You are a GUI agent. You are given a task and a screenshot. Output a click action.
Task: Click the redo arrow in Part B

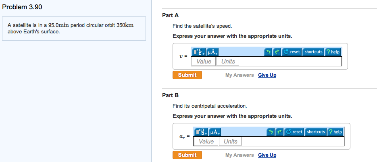[x=279, y=132]
